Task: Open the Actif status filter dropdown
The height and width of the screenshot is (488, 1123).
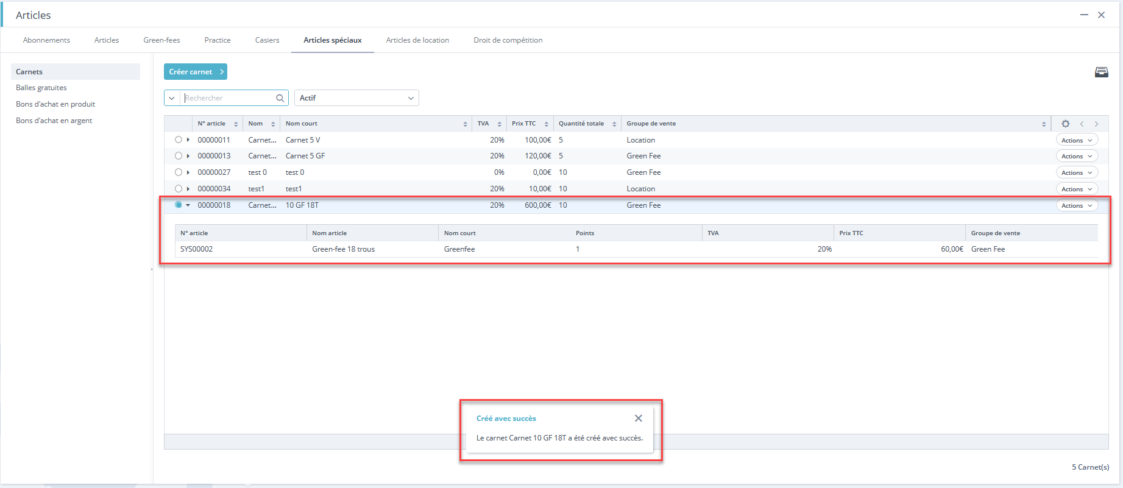Action: pyautogui.click(x=356, y=98)
